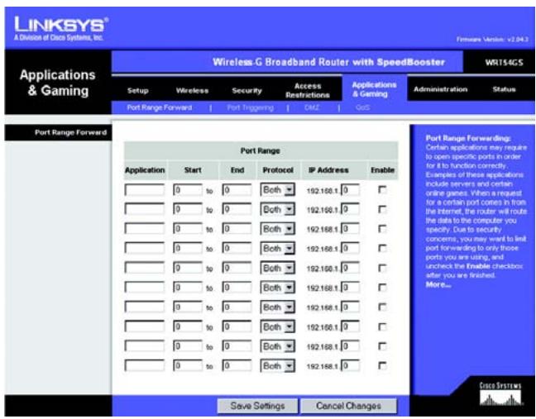Click the IP Address field in the last row
The width and height of the screenshot is (536, 419).
click(351, 366)
